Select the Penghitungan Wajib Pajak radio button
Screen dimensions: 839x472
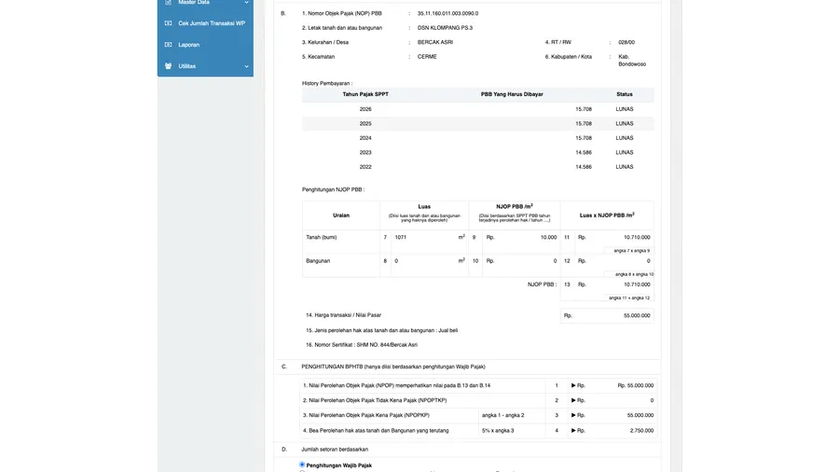pos(302,465)
